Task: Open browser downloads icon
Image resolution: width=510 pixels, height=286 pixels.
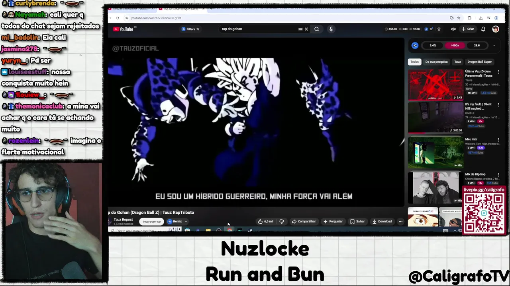Action: [481, 18]
